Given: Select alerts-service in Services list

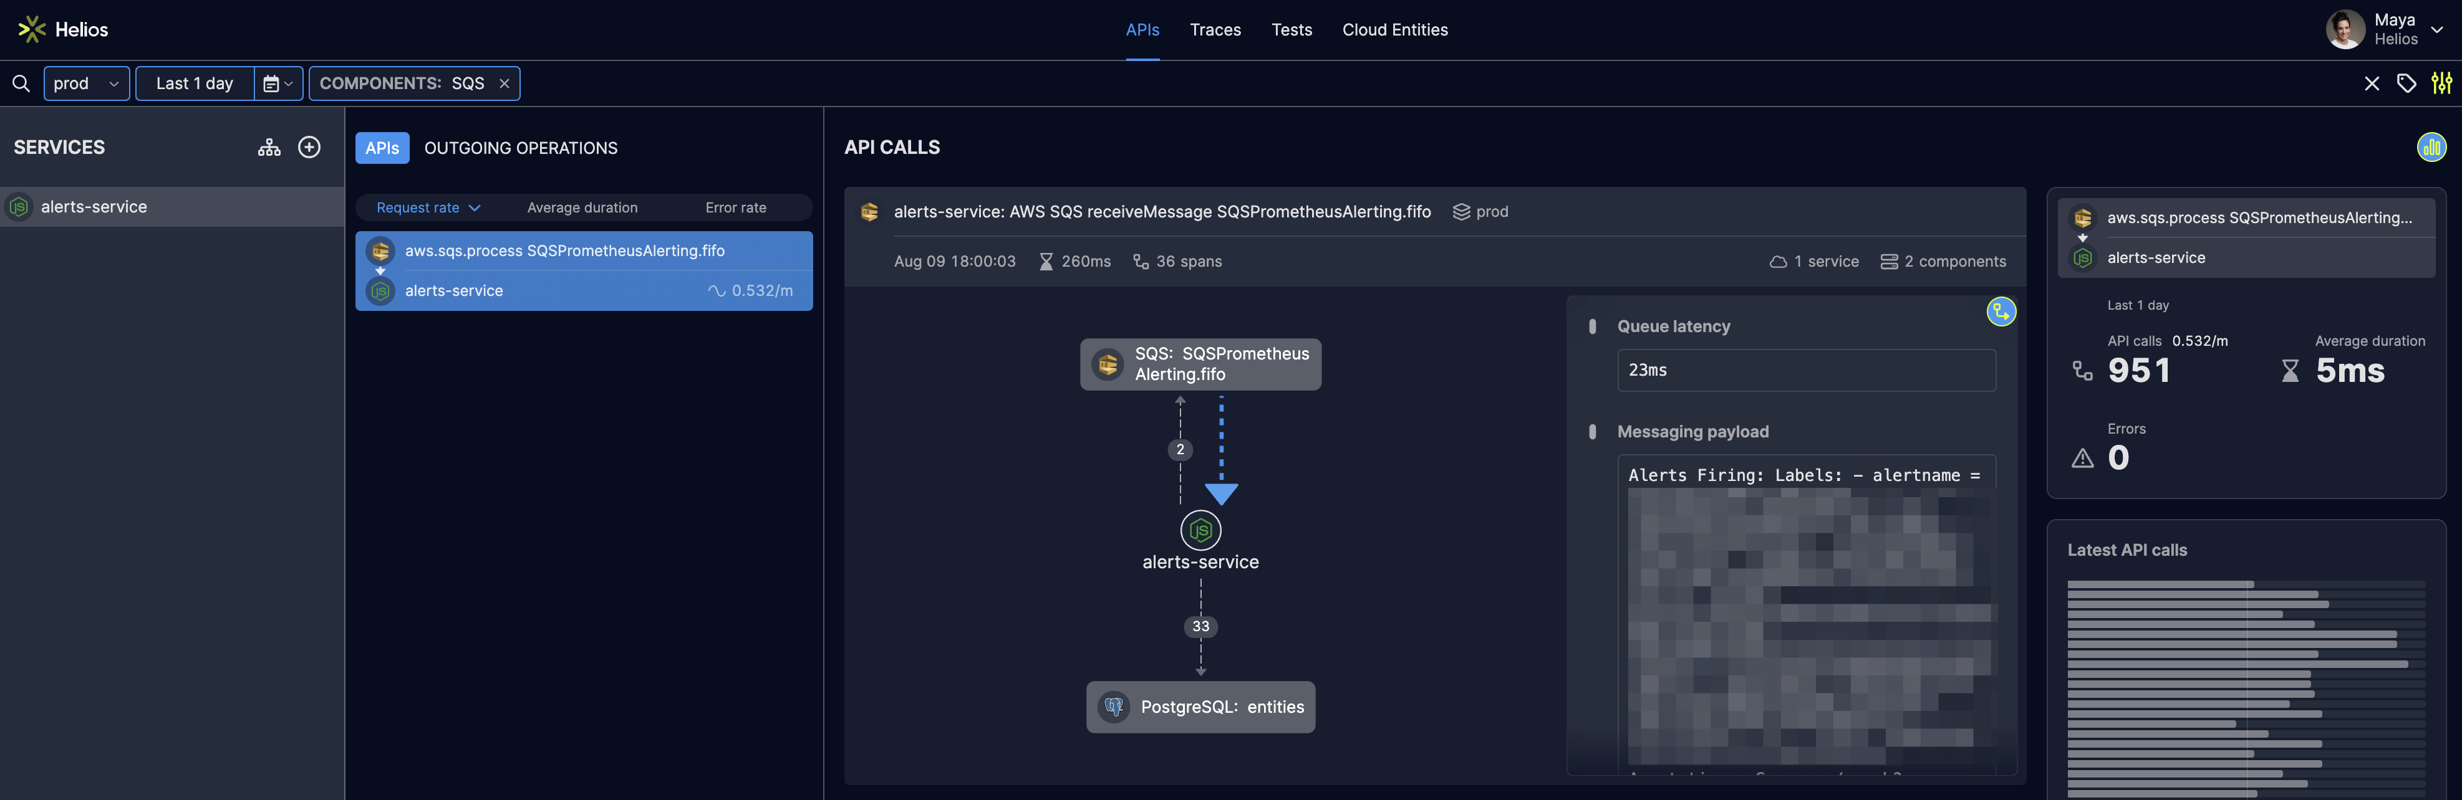Looking at the screenshot, I should coord(94,207).
